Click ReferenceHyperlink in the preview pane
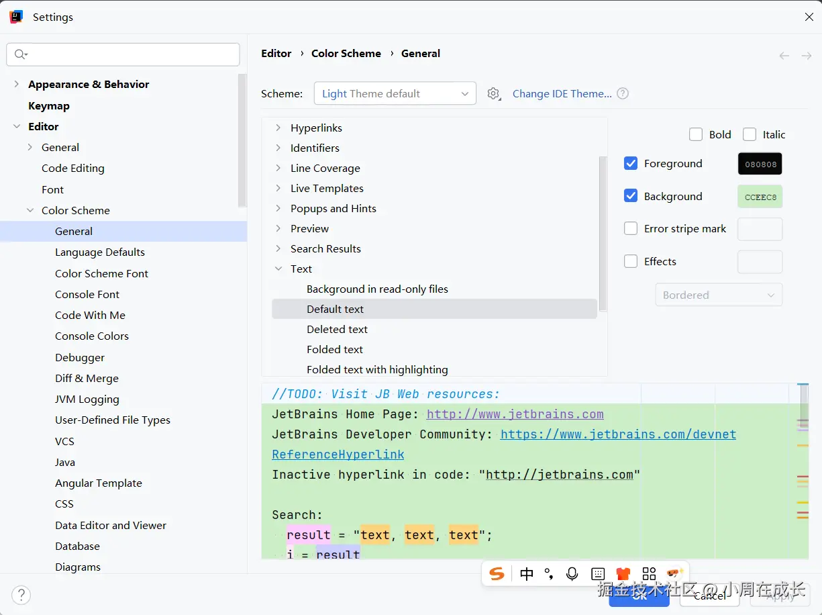This screenshot has width=822, height=615. [338, 455]
